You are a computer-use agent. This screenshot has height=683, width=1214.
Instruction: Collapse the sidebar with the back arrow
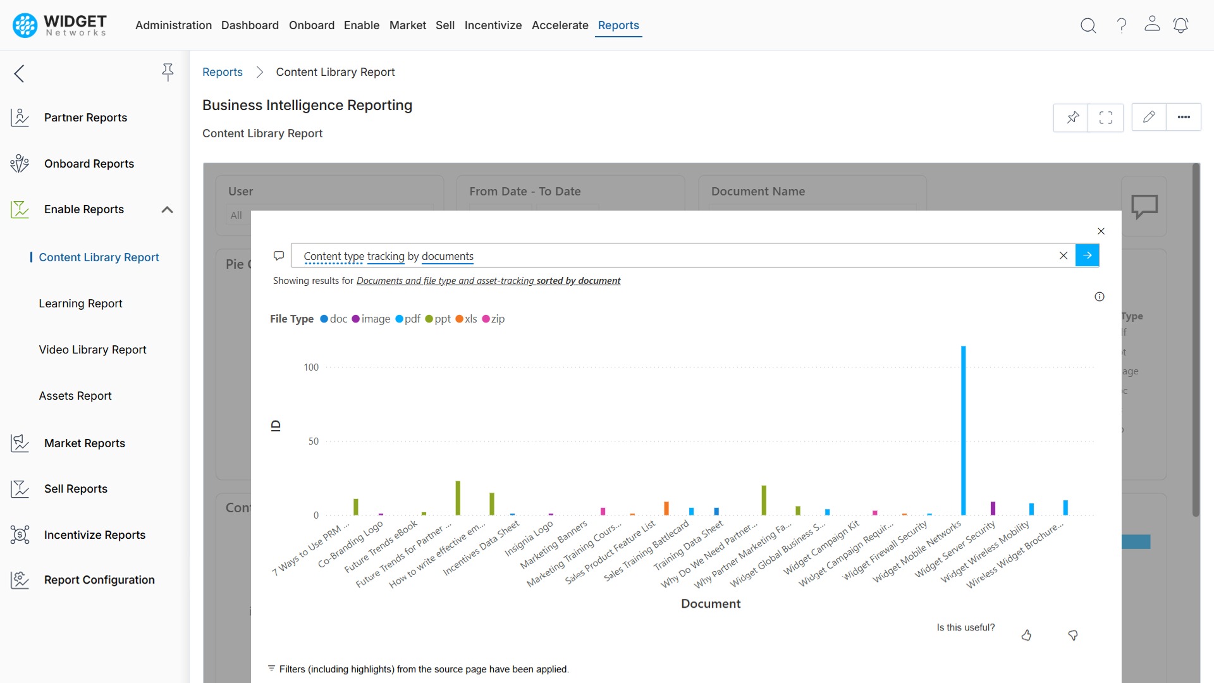[x=19, y=73]
